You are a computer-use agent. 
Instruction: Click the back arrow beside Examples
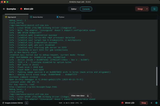4,9
